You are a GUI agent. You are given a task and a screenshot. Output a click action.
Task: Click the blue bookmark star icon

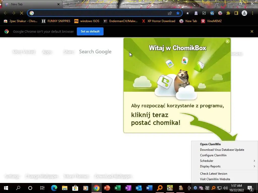click(178, 13)
